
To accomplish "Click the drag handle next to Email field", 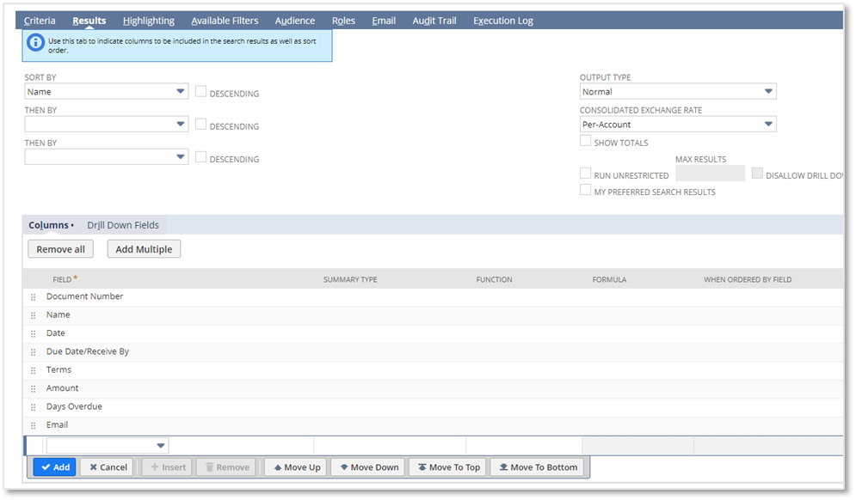I will point(34,424).
